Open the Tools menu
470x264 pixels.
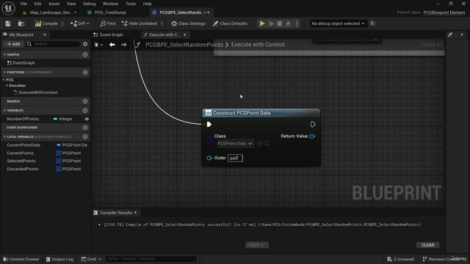point(131,4)
